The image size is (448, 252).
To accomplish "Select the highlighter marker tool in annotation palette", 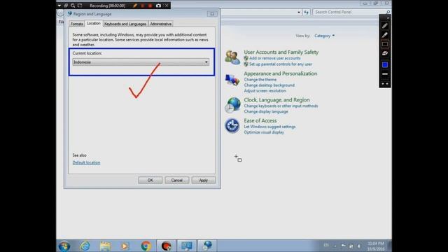I will [x=385, y=35].
